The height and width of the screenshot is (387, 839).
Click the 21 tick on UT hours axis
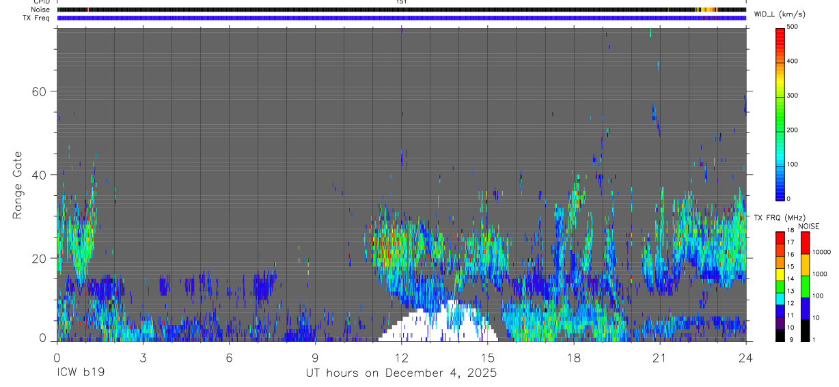point(660,357)
